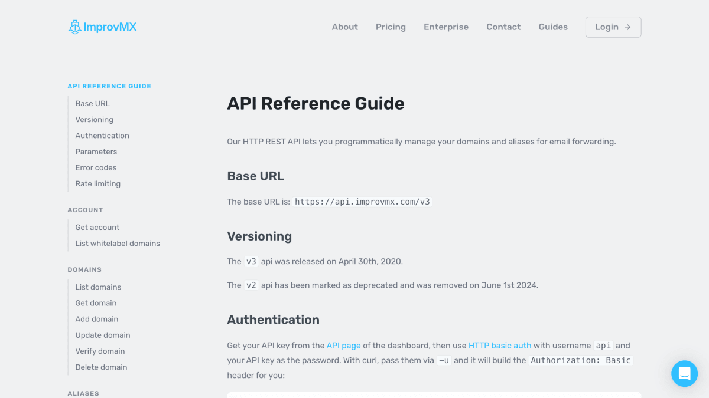Click the Authorization: Basic code text
This screenshot has height=398, width=709.
pos(581,360)
